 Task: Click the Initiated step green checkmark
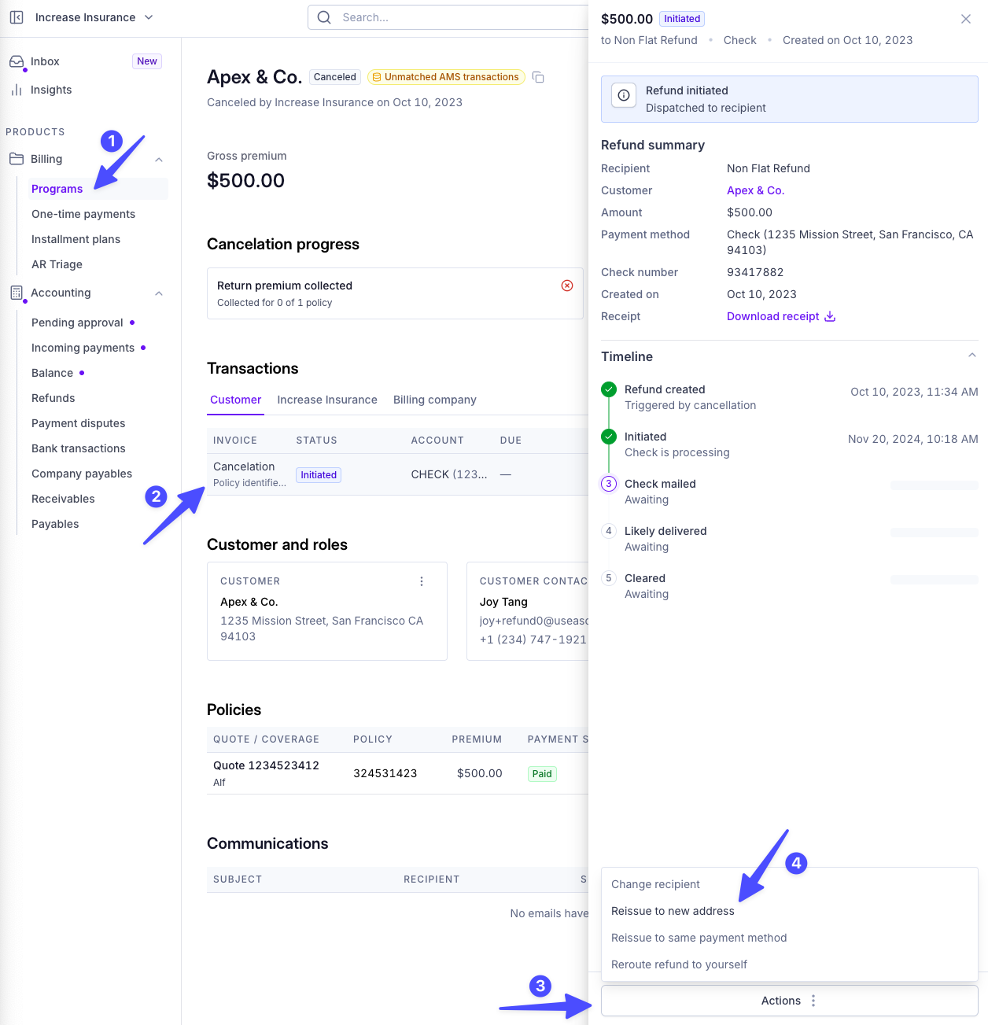click(609, 437)
